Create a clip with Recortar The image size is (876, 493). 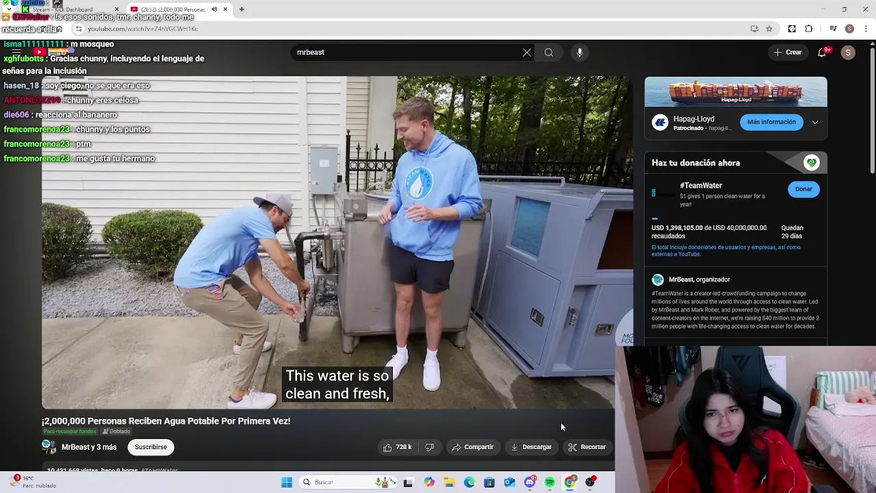pos(587,447)
